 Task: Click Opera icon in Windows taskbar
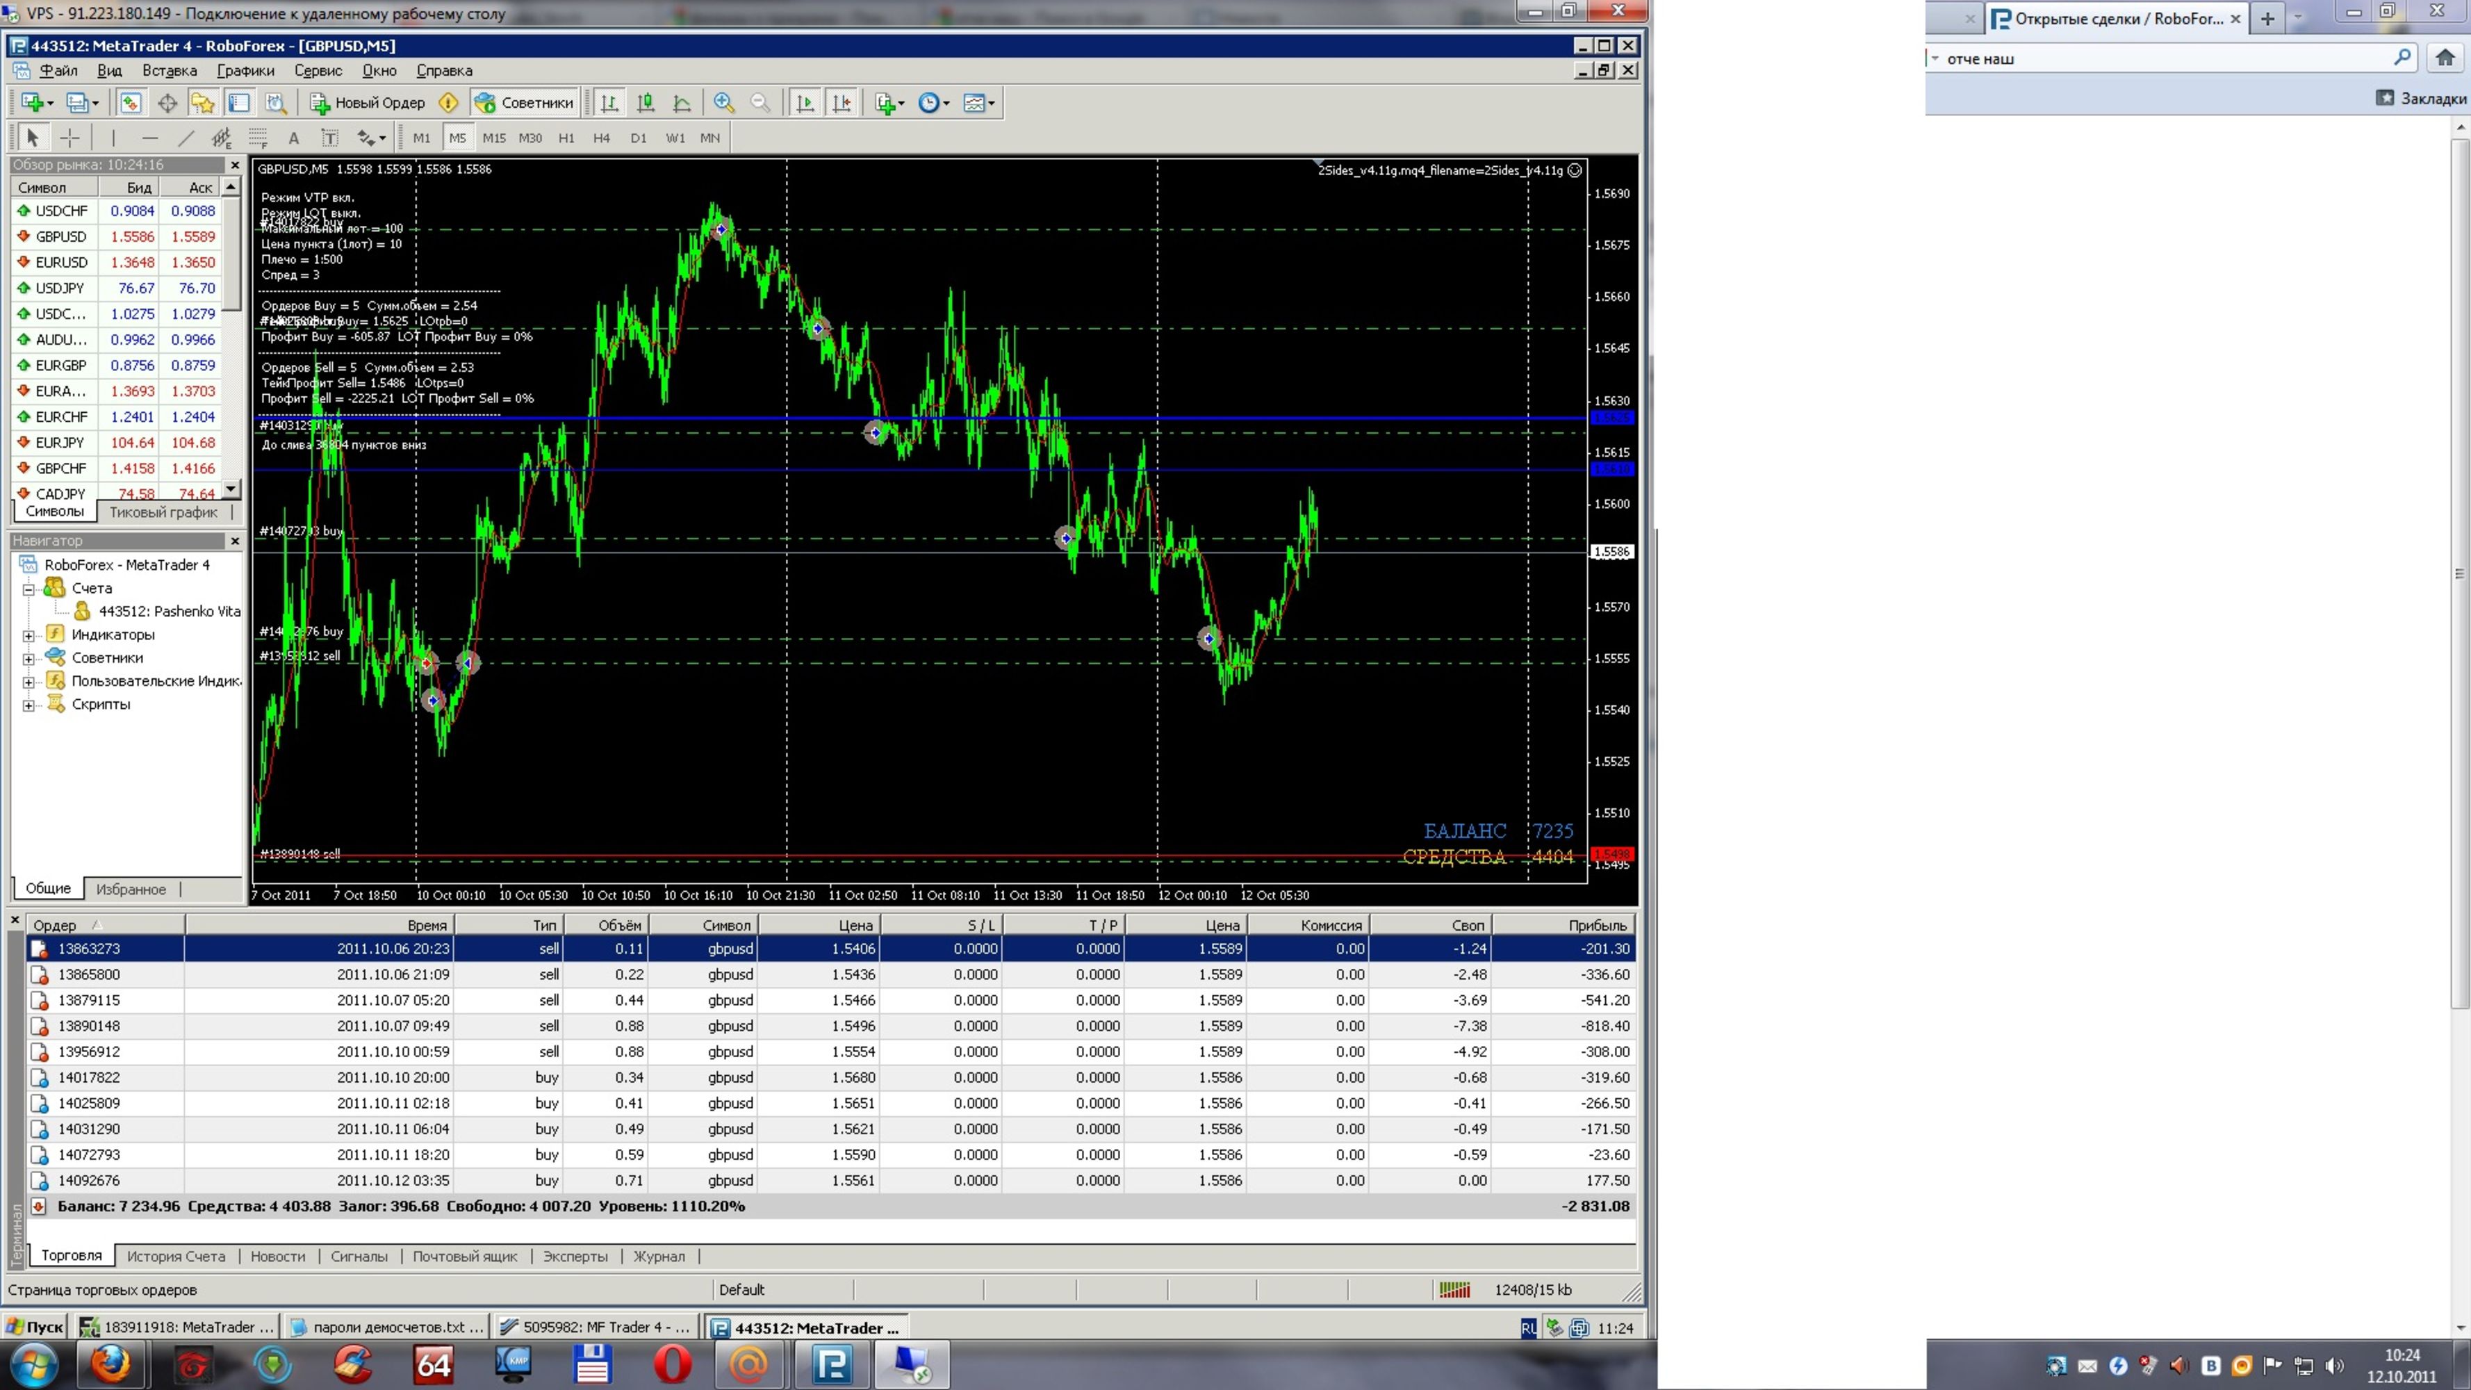[673, 1363]
